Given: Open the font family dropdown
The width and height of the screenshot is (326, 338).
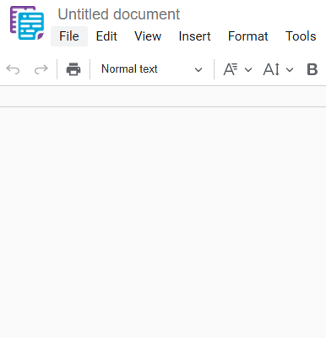Looking at the screenshot, I should [x=237, y=69].
